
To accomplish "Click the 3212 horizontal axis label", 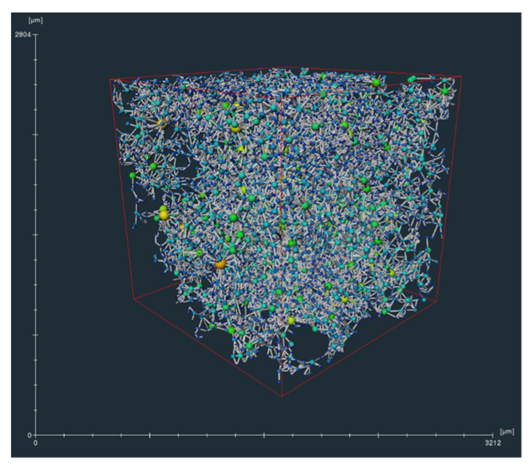I will tap(493, 443).
